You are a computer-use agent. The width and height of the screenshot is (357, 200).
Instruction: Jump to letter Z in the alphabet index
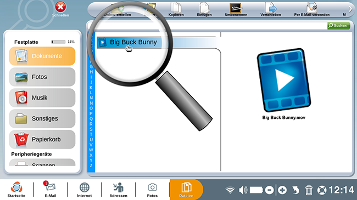pyautogui.click(x=91, y=165)
